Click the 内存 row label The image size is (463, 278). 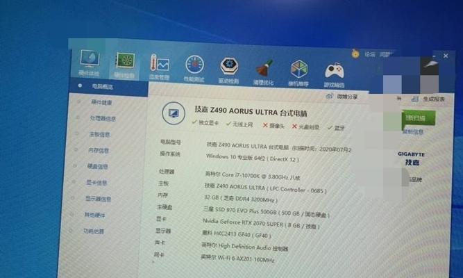click(x=162, y=195)
